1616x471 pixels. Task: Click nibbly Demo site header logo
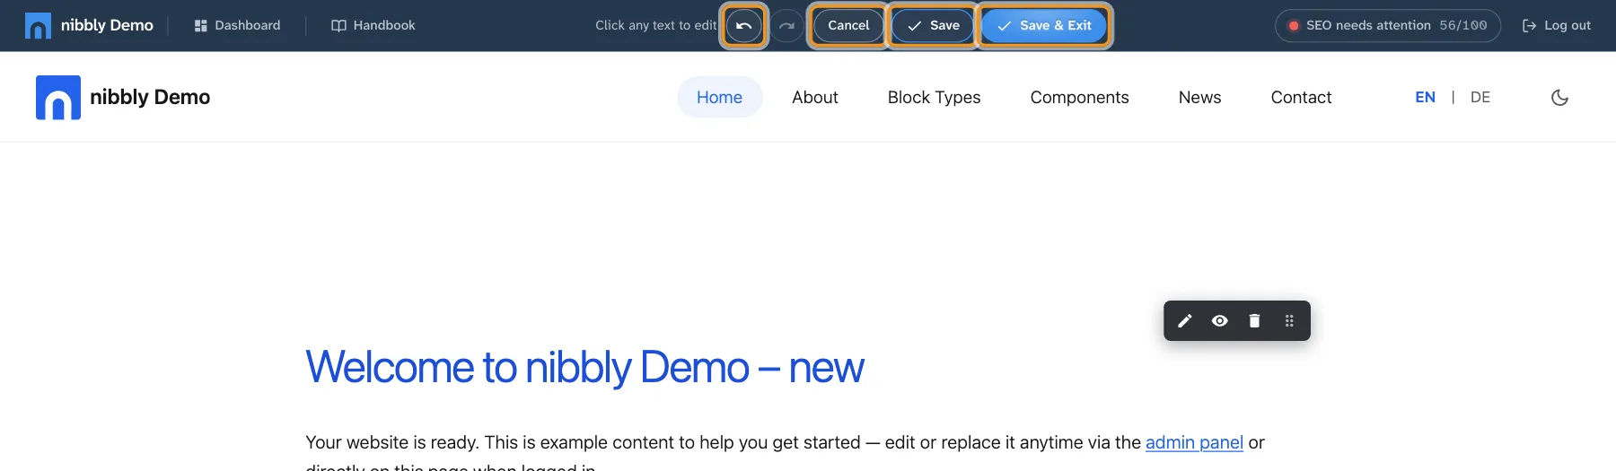pos(58,97)
